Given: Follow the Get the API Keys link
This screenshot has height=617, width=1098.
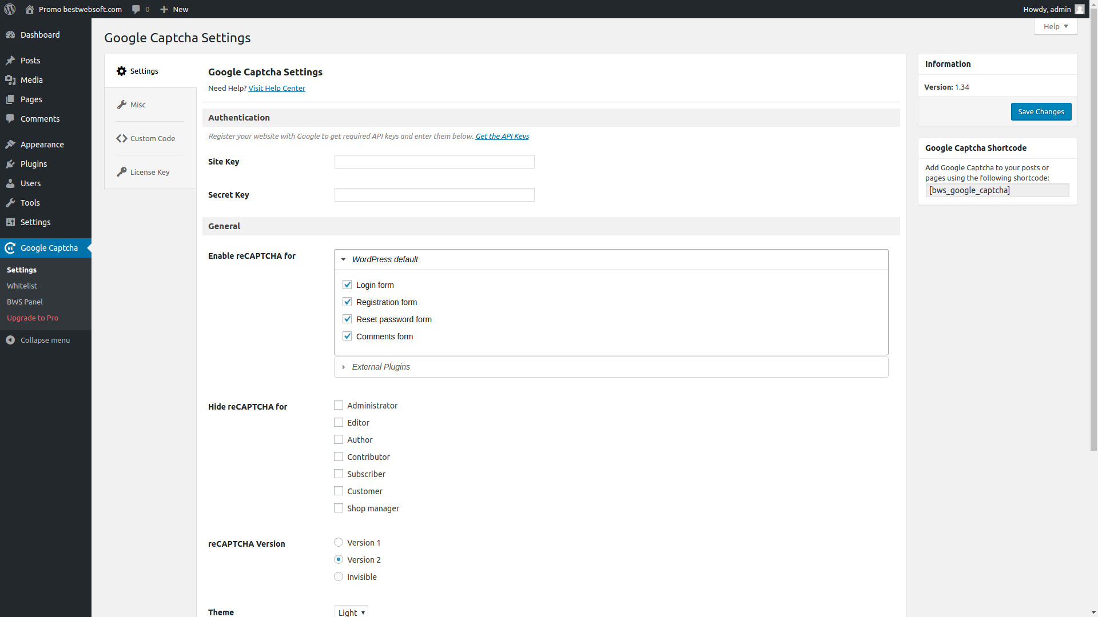Looking at the screenshot, I should [502, 136].
